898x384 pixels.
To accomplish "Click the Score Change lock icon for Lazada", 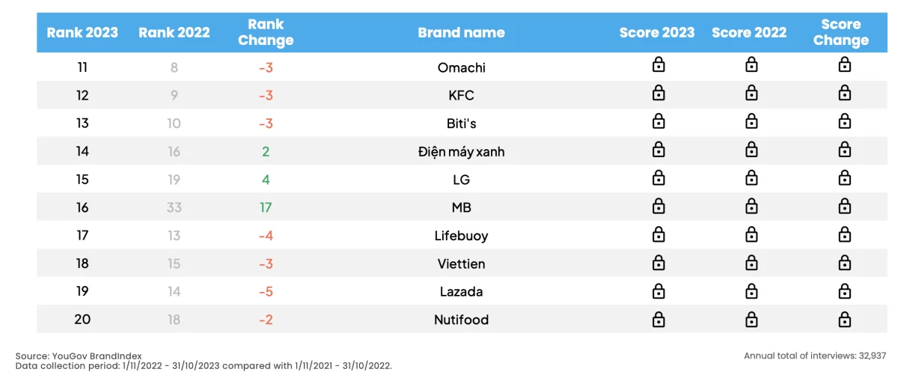I will tap(844, 290).
